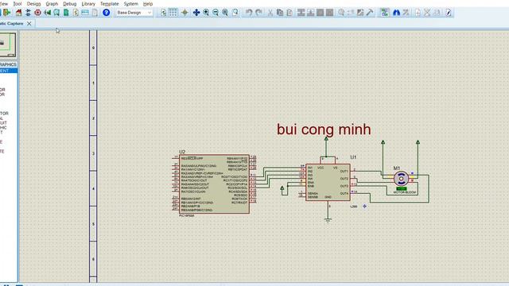Screen dimensions: 509x286
Task: Select the zoom to area icon
Action: 235,13
